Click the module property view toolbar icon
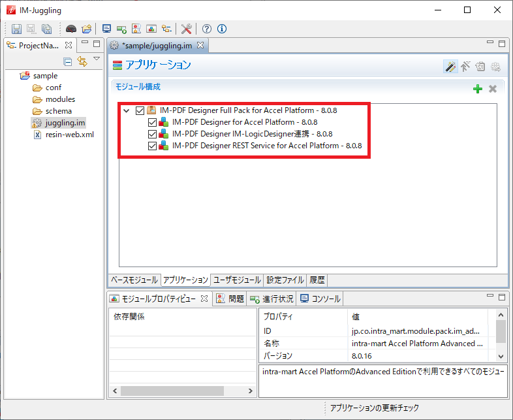513x420 pixels. point(151,29)
